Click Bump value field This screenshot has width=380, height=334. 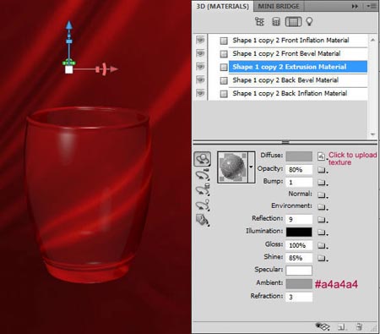(x=299, y=183)
